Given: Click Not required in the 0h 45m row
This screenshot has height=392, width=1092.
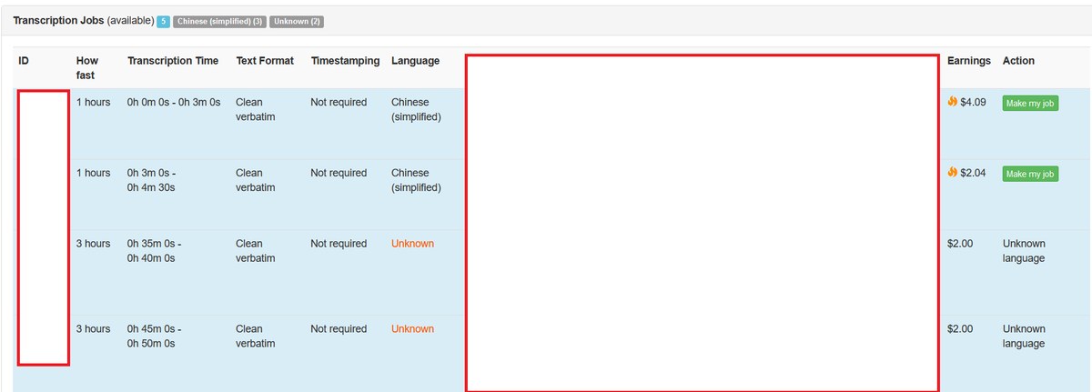Looking at the screenshot, I should pyautogui.click(x=339, y=329).
